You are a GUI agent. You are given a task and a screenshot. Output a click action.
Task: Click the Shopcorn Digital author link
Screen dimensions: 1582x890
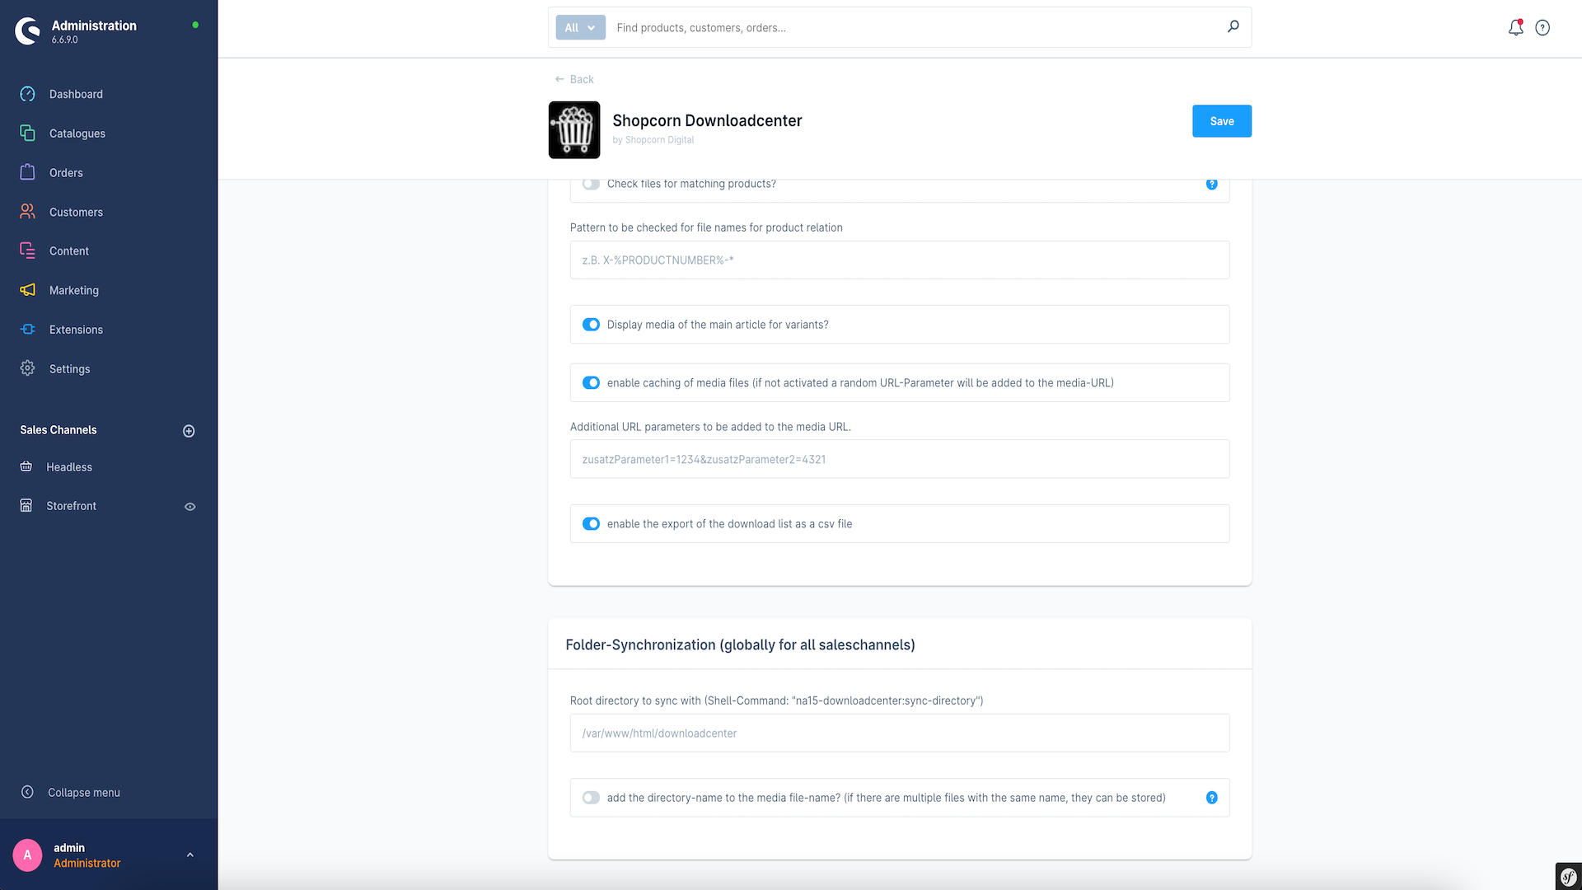coord(659,140)
